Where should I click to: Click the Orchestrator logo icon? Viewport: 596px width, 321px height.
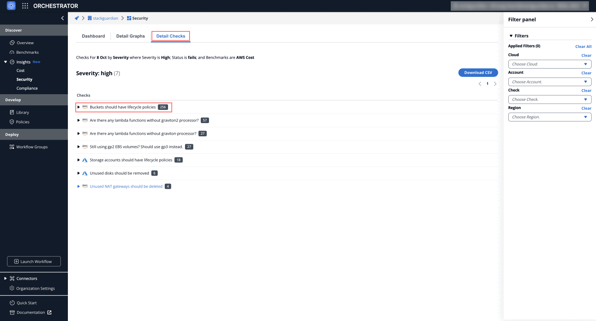[11, 6]
